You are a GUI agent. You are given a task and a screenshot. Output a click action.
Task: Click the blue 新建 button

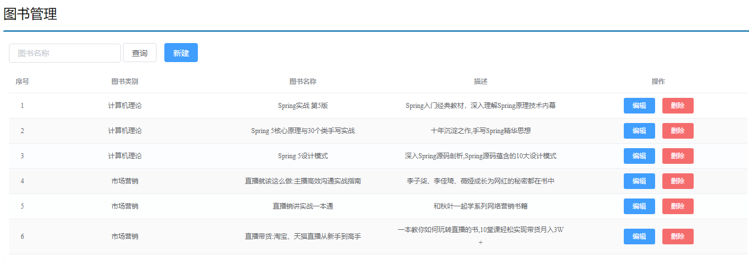tap(181, 53)
